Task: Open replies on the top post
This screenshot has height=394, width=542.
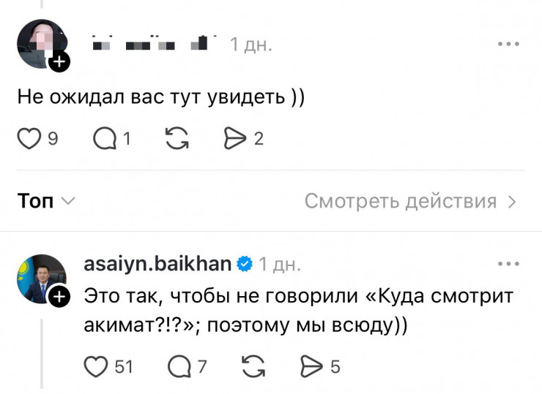Action: (x=106, y=138)
